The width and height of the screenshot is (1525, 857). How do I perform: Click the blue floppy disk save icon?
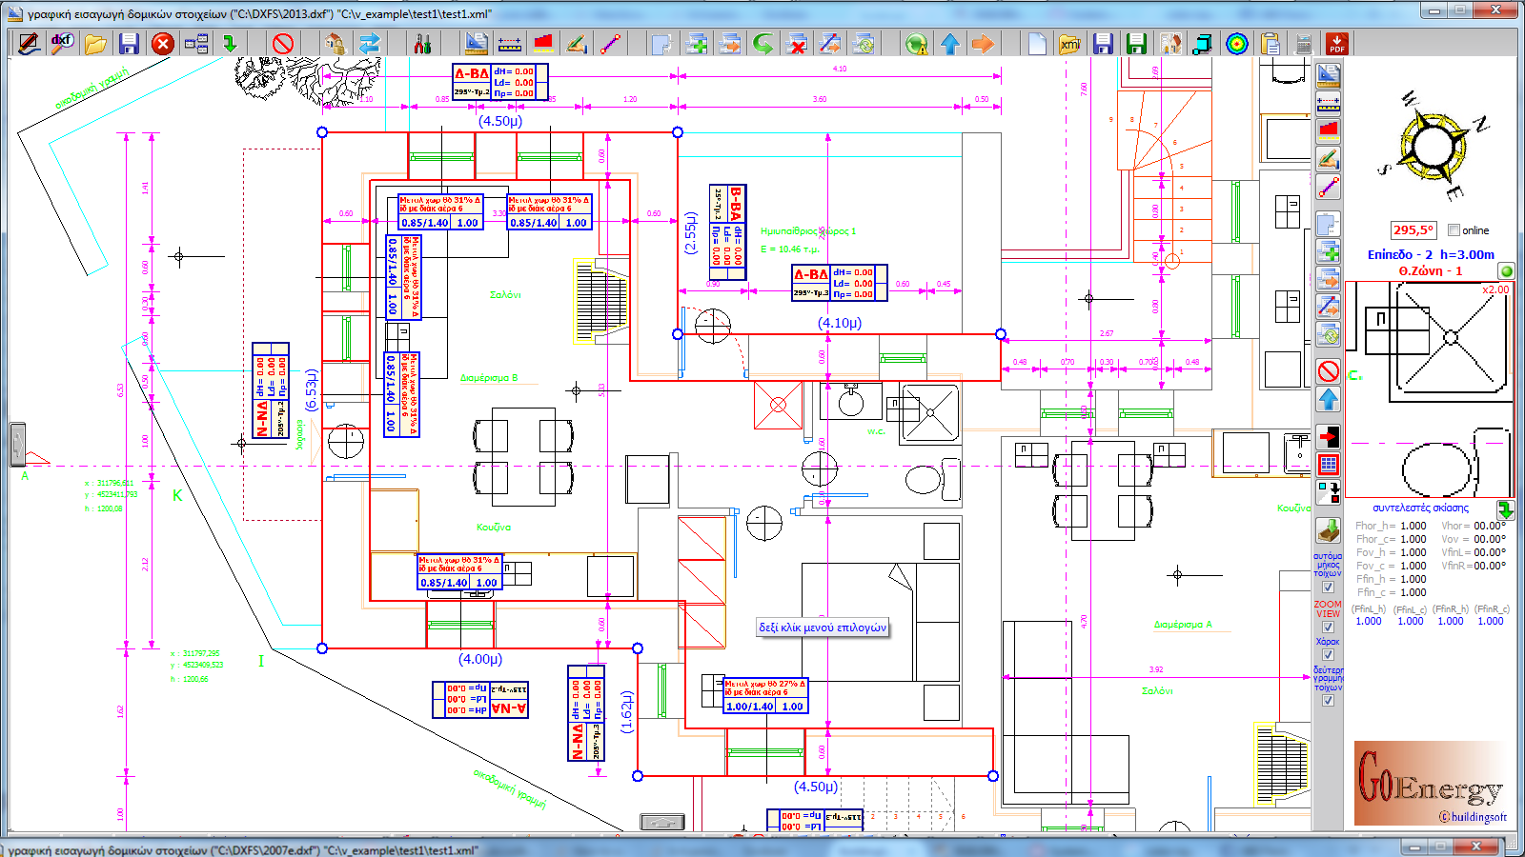point(129,44)
